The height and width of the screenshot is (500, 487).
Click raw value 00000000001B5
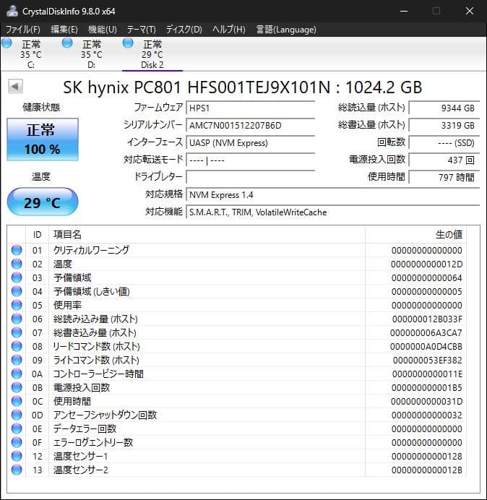coord(427,388)
